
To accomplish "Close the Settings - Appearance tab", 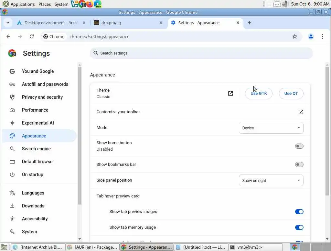I will point(238,23).
